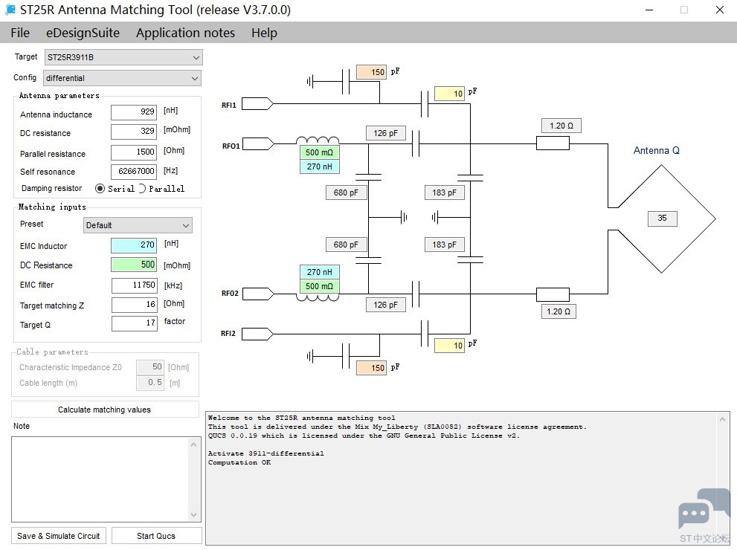Viewport: 737px width, 550px height.
Task: Click the Target matching Z field
Action: click(x=135, y=304)
